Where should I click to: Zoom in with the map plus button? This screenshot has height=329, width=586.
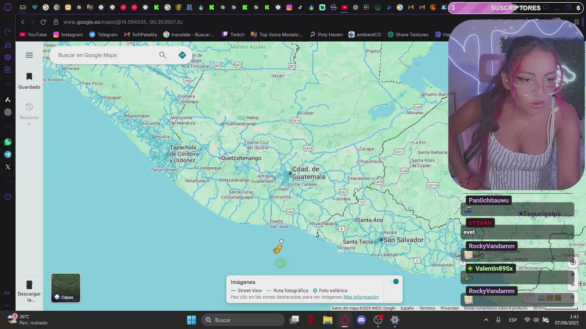[573, 275]
